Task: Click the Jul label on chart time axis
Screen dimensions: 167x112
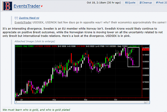Action: (x=21, y=99)
